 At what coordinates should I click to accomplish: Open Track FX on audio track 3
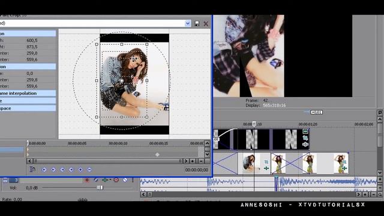click(x=105, y=180)
